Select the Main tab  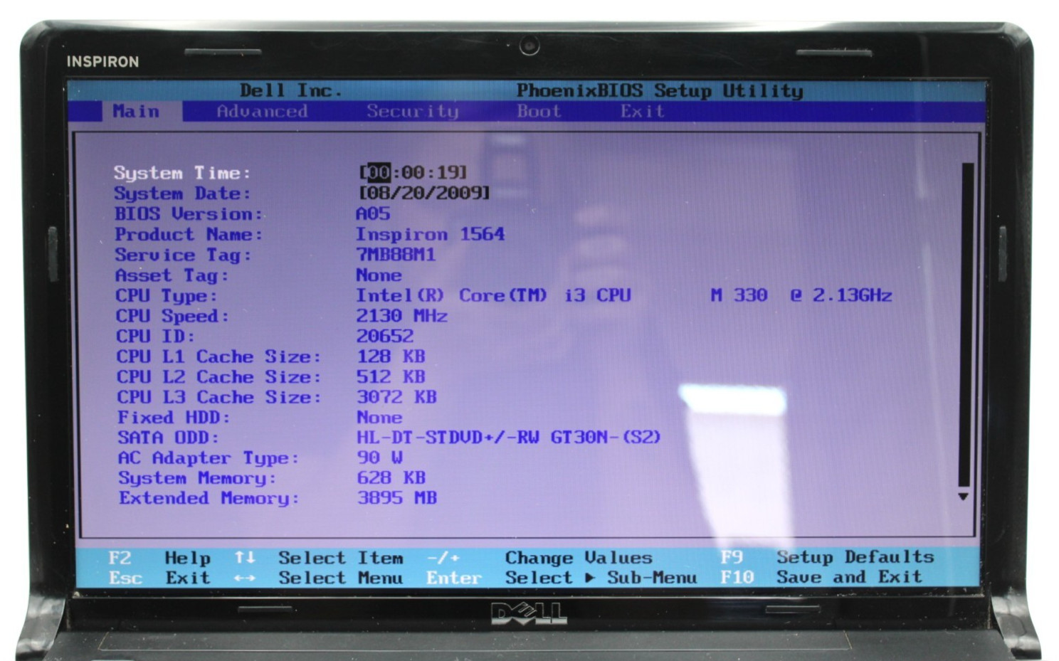pos(136,112)
